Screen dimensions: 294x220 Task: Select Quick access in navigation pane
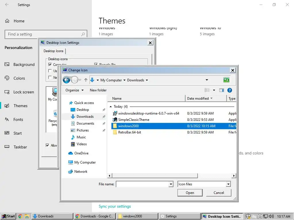click(x=84, y=103)
